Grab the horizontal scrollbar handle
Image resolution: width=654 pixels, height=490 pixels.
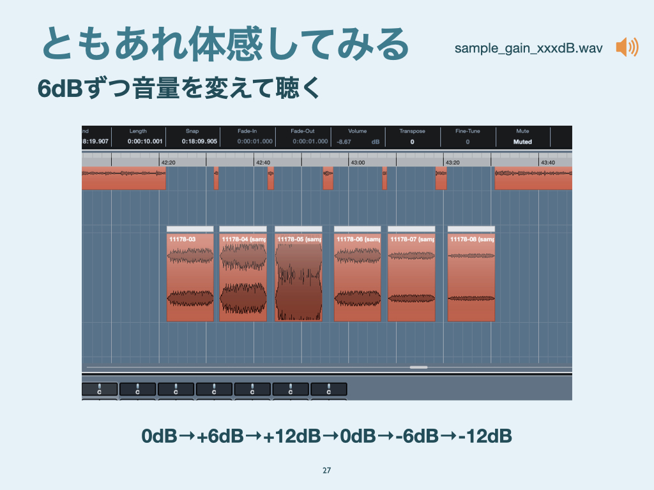click(418, 367)
